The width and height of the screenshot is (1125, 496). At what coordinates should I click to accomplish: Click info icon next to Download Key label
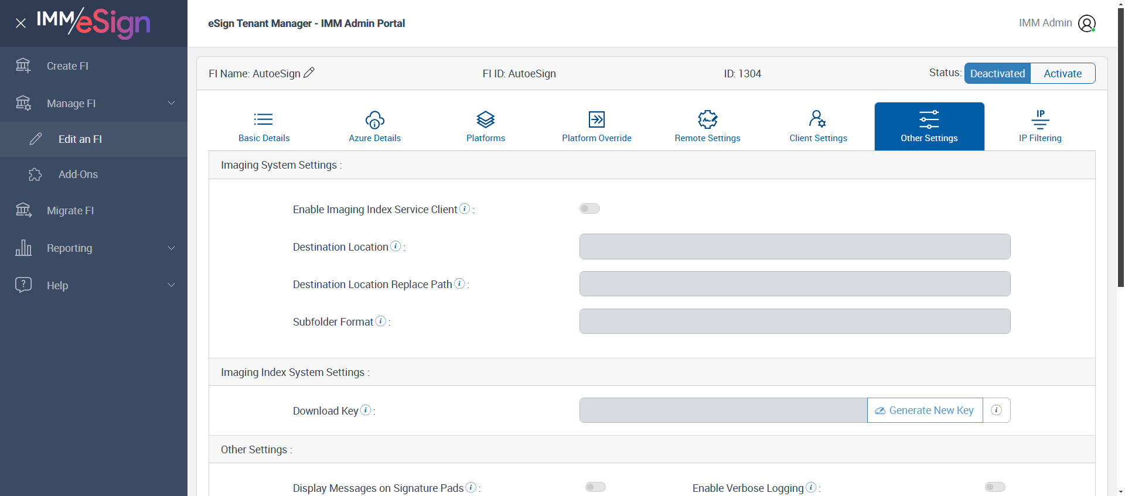(x=366, y=411)
